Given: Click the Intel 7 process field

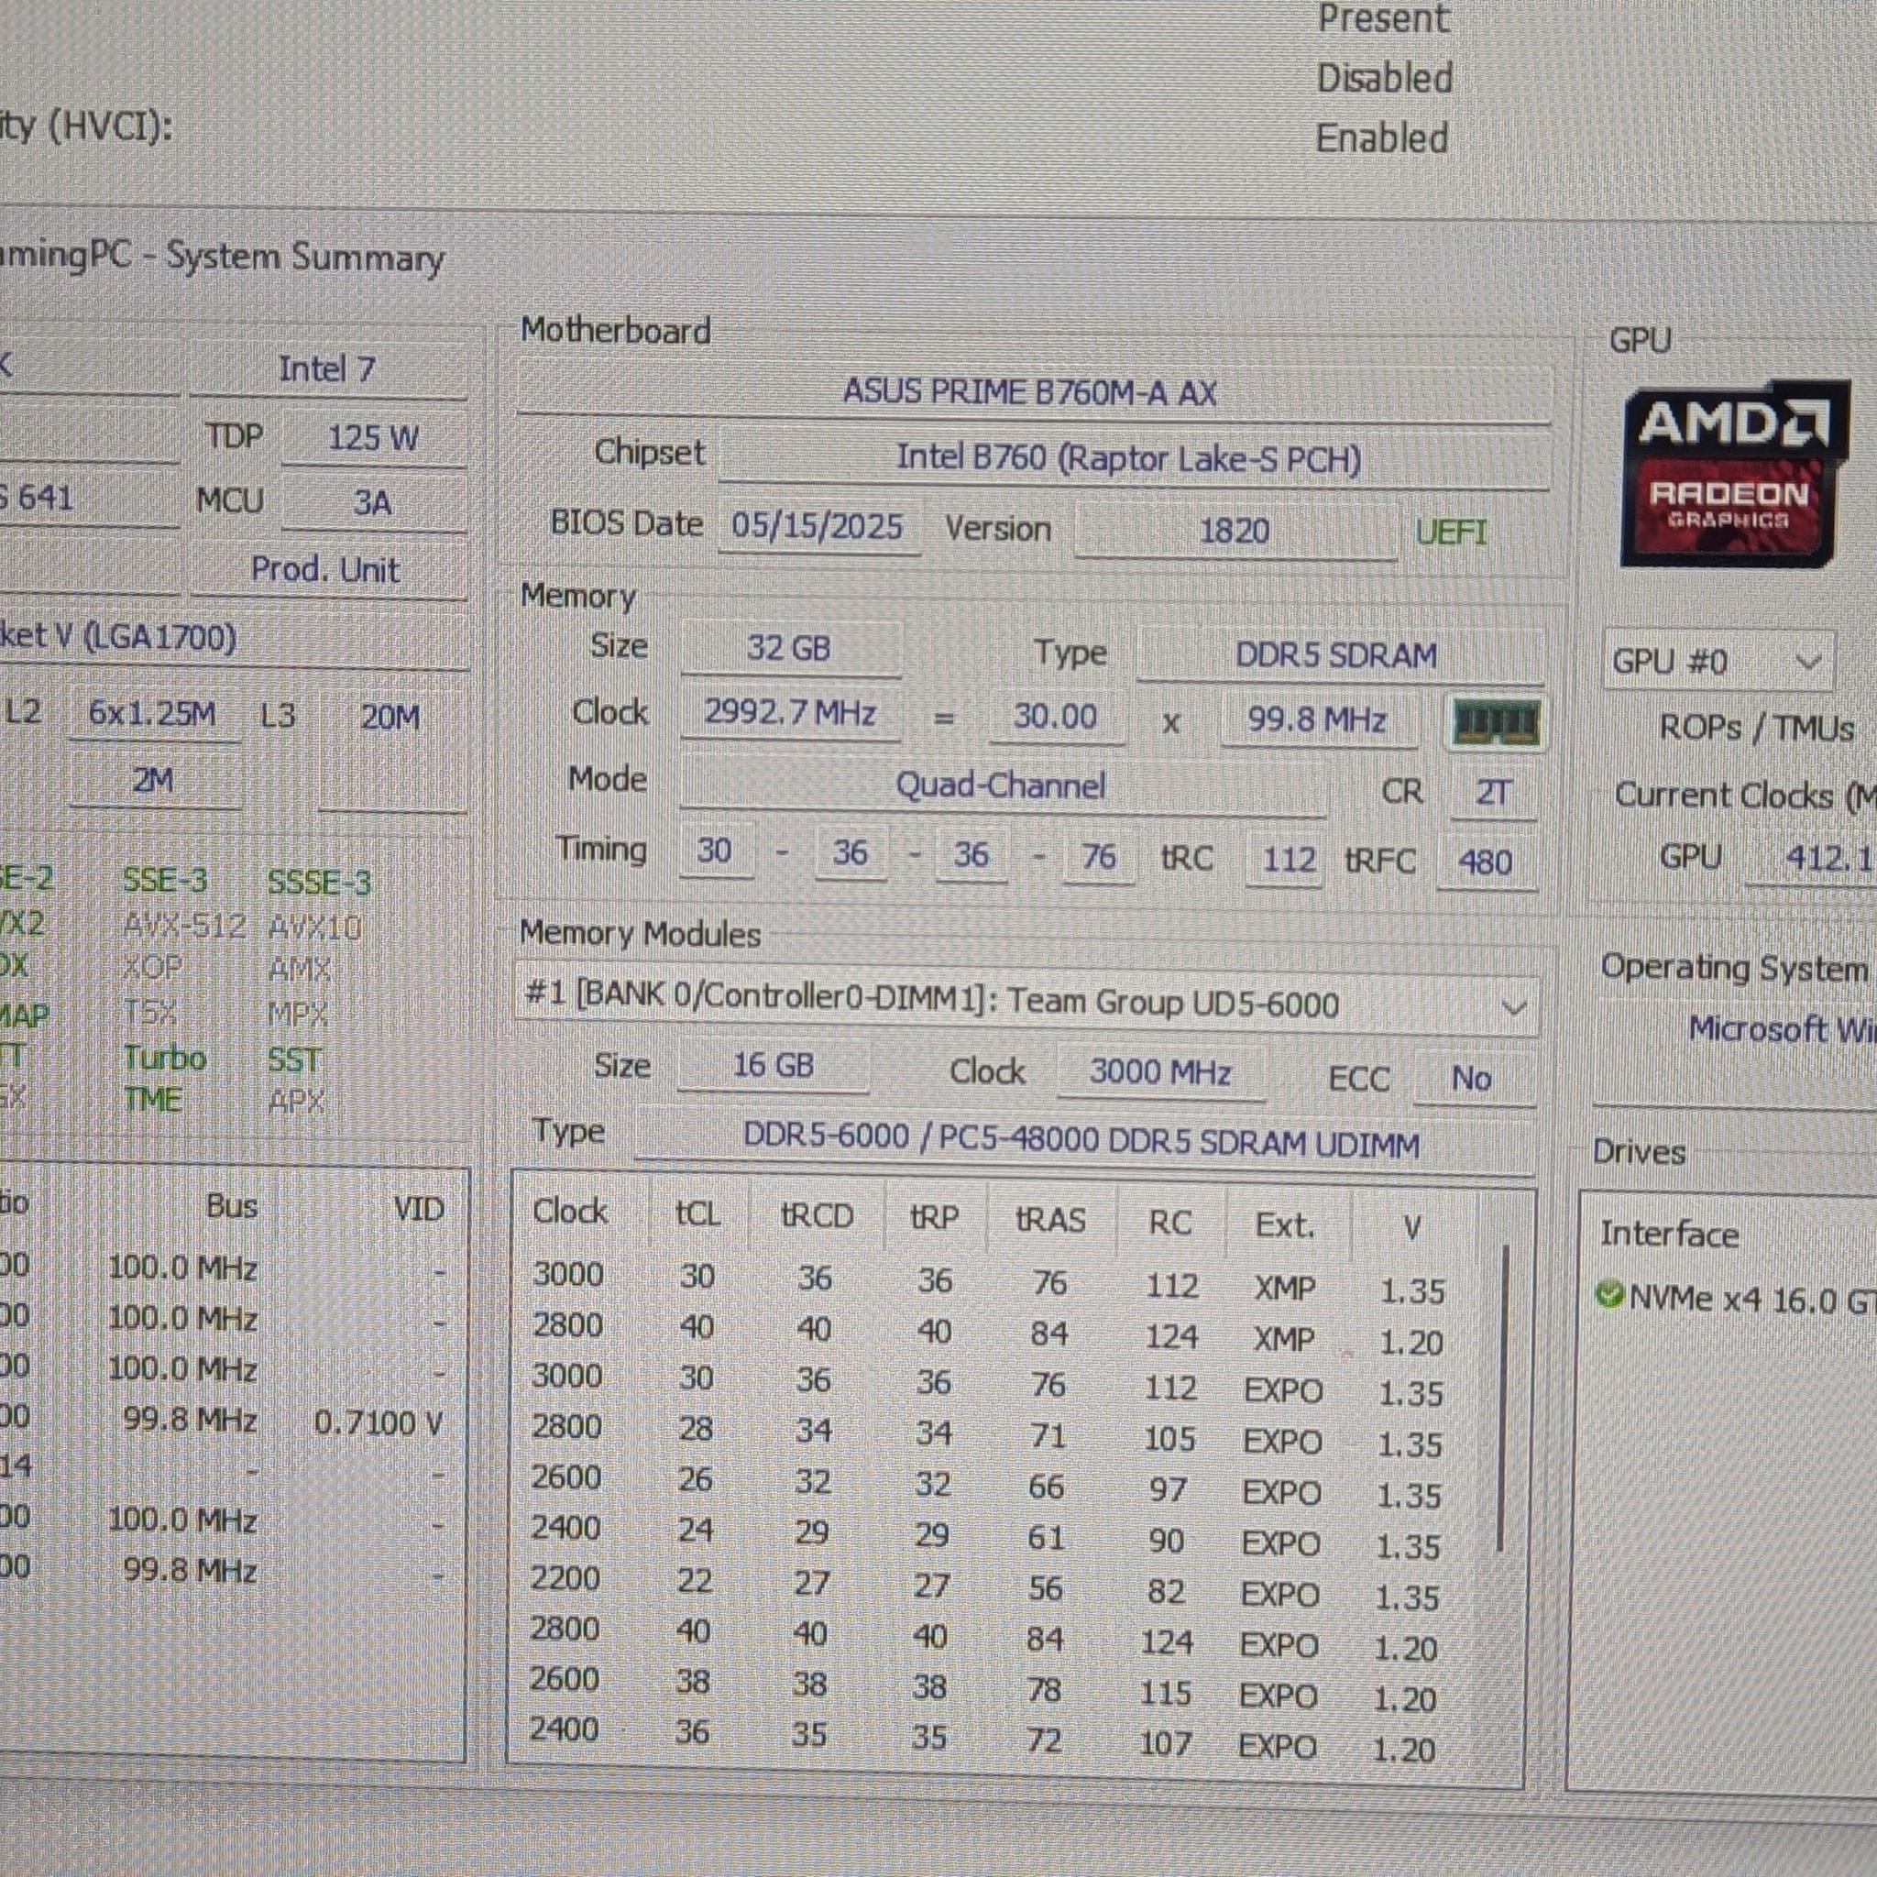Looking at the screenshot, I should click(327, 369).
